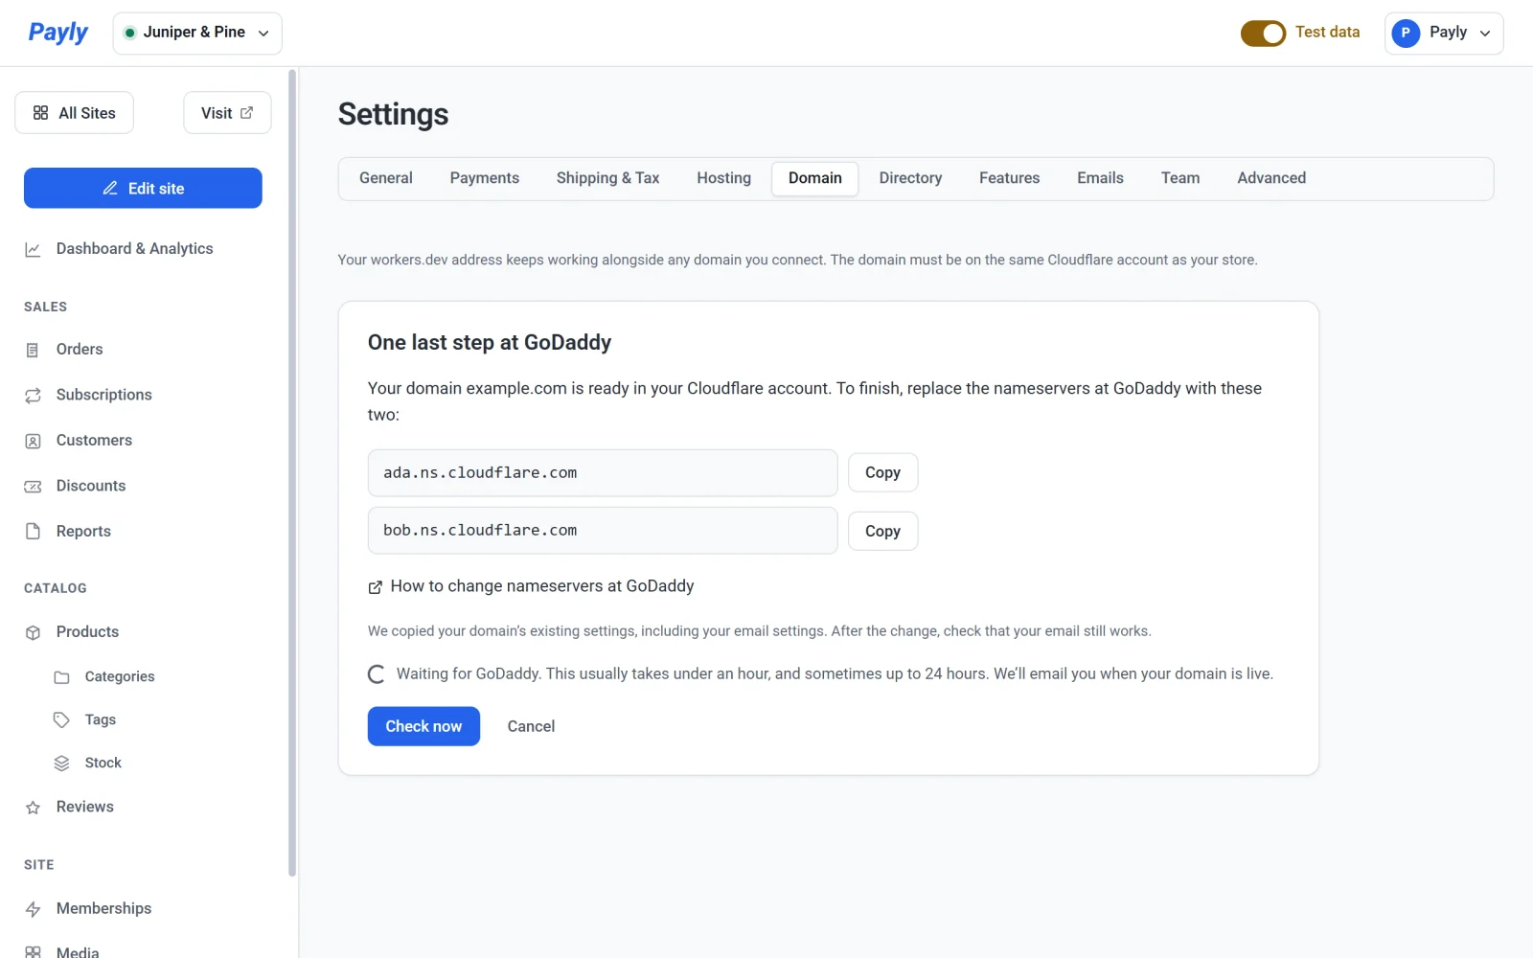Click the Reviews star icon
This screenshot has width=1533, height=958.
[33, 808]
